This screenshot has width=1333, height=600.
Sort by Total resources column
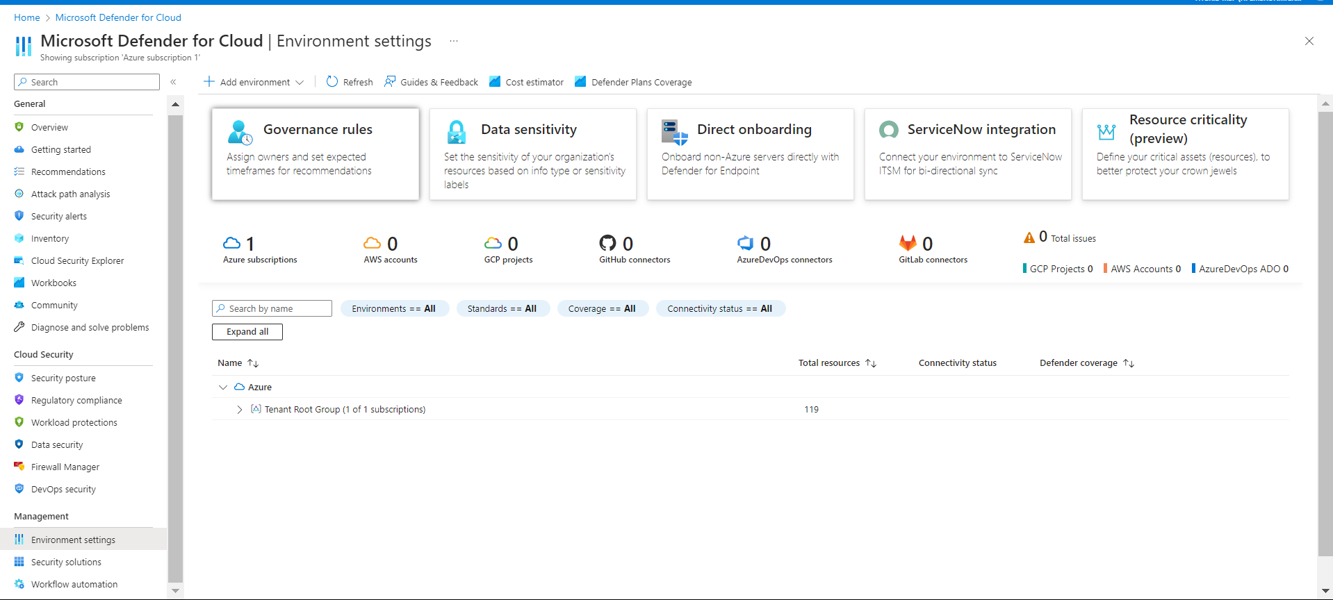(x=837, y=362)
